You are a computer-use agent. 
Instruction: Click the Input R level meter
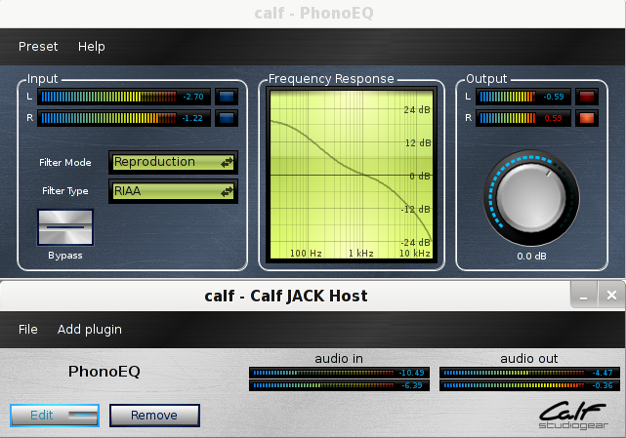click(x=124, y=118)
